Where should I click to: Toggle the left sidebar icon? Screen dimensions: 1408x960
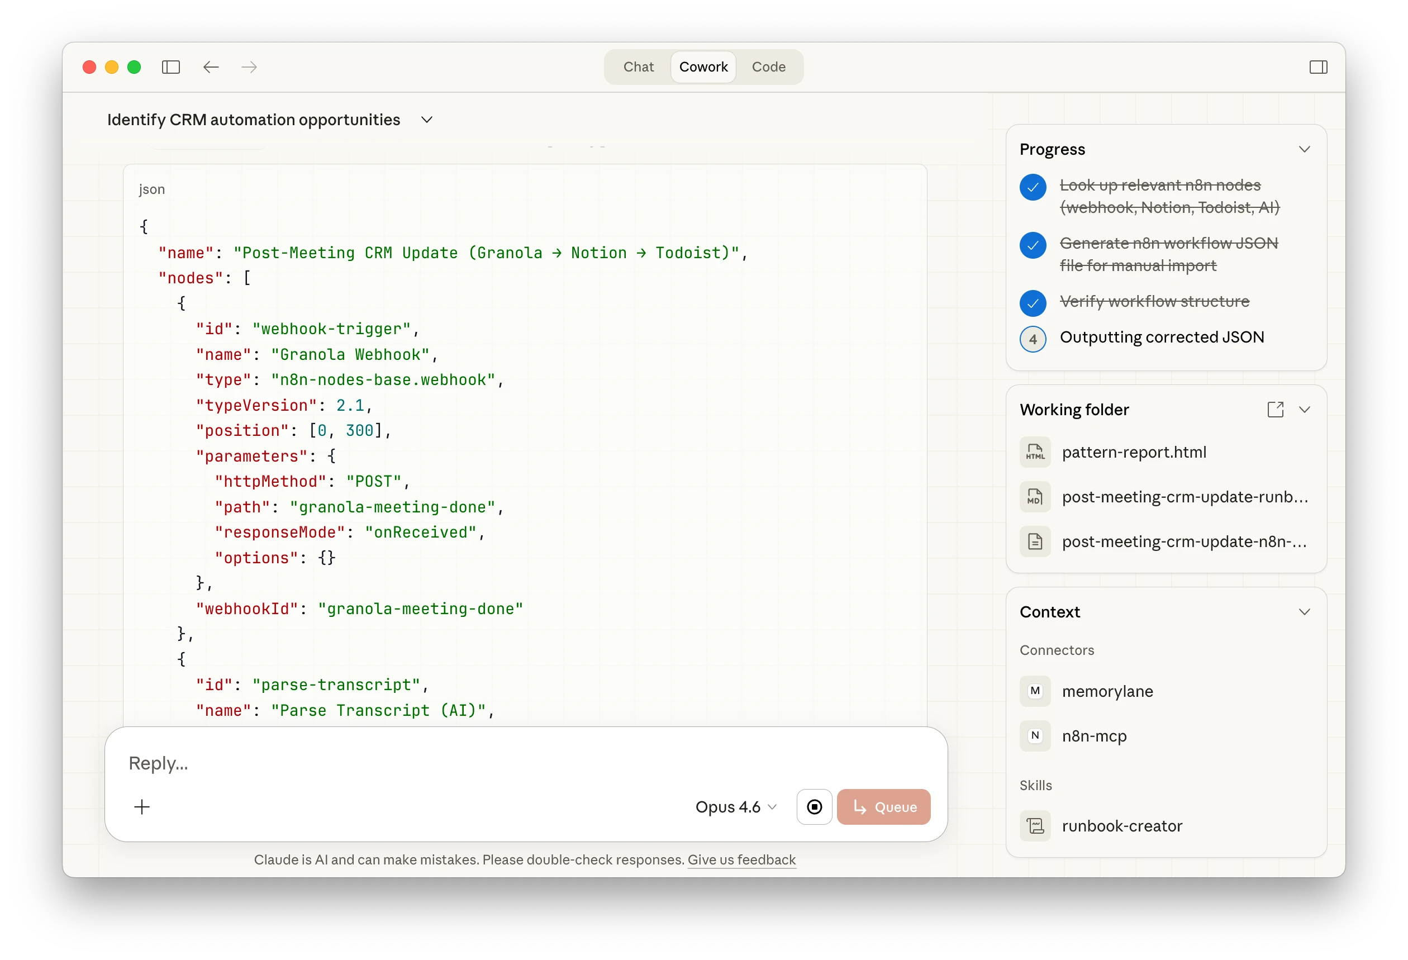[171, 66]
